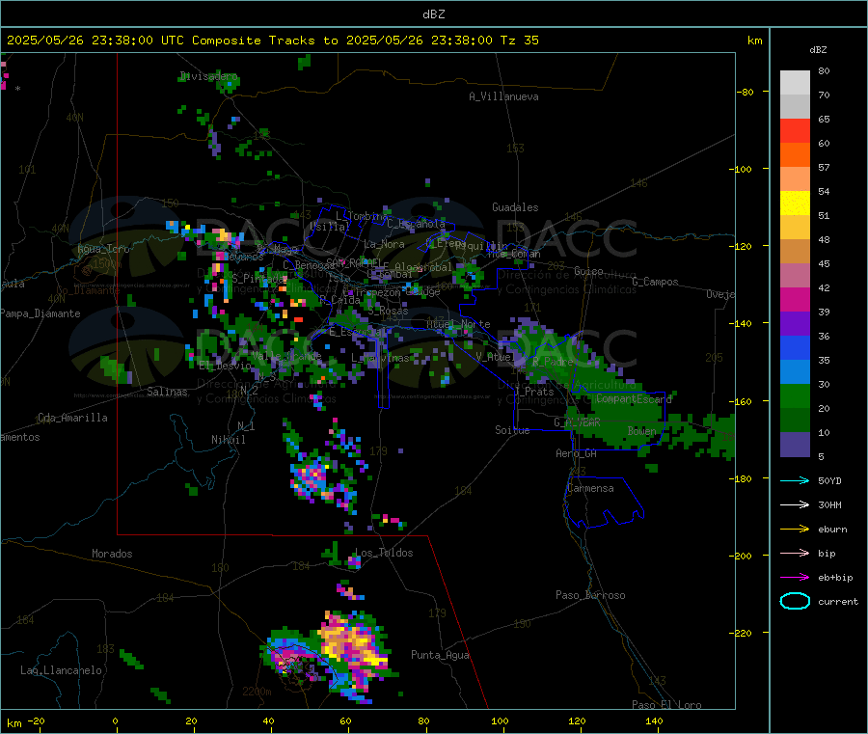Click the Nihuil map label

tap(228, 440)
